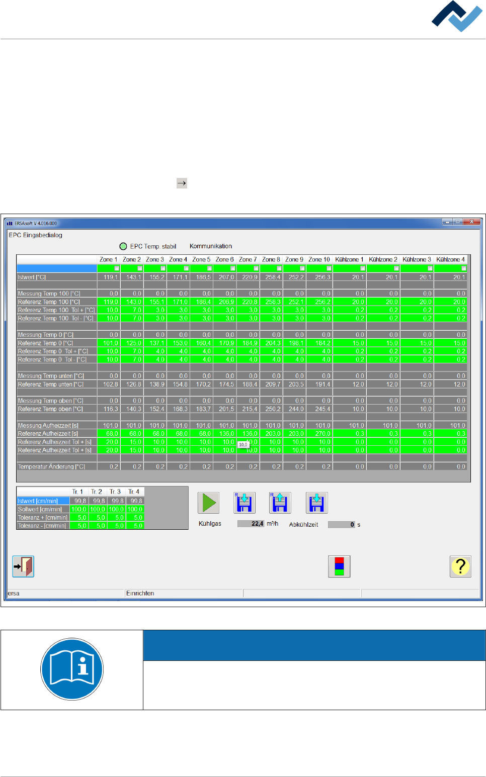
Task: Click the blue info book icon
Action: pyautogui.click(x=72, y=669)
